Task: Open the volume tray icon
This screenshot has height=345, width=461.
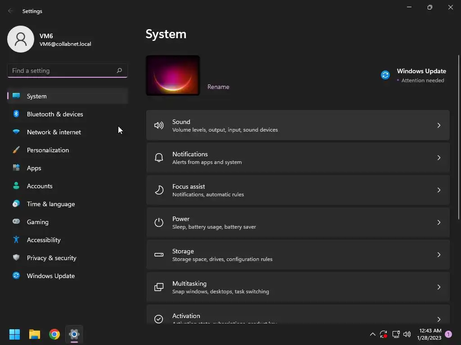Action: (407, 334)
